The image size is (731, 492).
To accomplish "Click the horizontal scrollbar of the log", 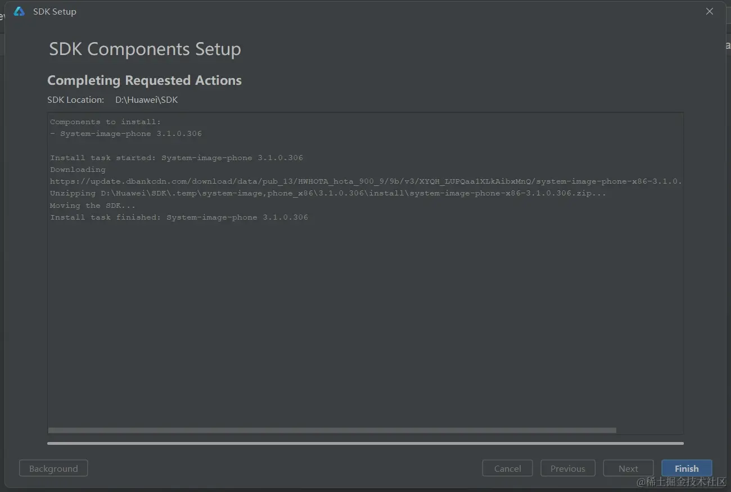I will click(332, 430).
